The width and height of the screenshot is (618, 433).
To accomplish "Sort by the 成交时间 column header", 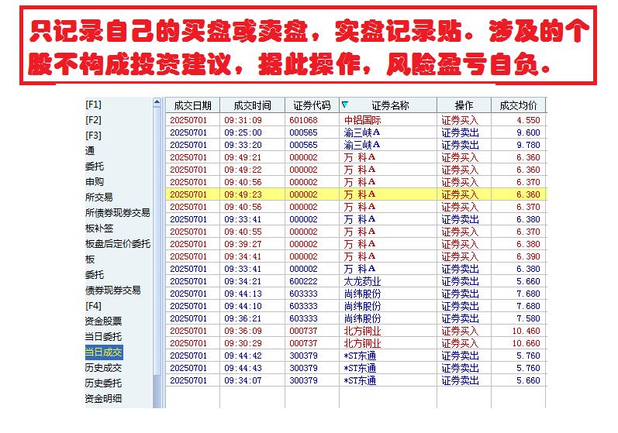I will 252,105.
